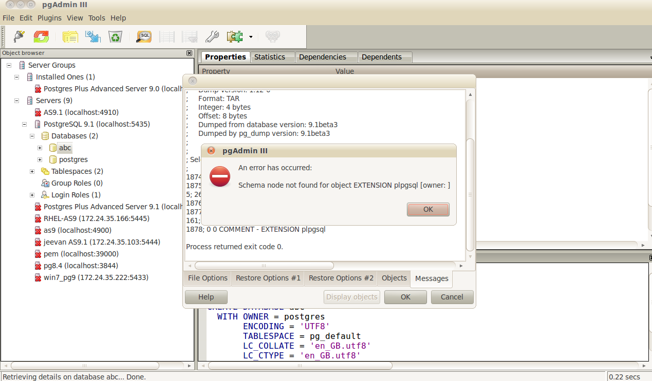Click the Create object toolbar icon

pyautogui.click(x=93, y=36)
